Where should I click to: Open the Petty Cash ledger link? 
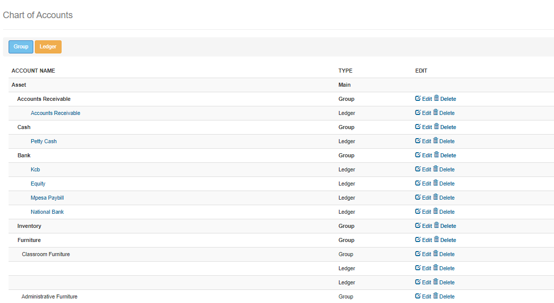coord(43,141)
